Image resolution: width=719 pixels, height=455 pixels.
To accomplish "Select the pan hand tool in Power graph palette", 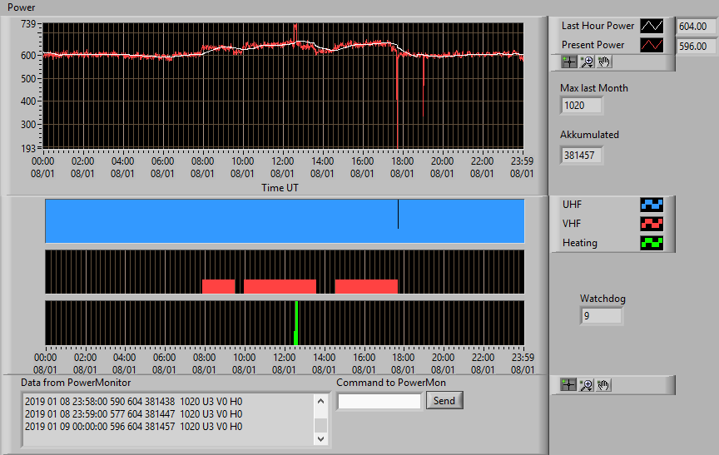I will point(604,62).
